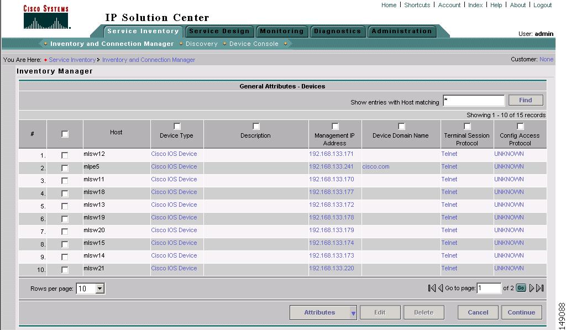Select the mlsw21 row checkbox
Viewport: 566px width, 330px height.
[65, 270]
